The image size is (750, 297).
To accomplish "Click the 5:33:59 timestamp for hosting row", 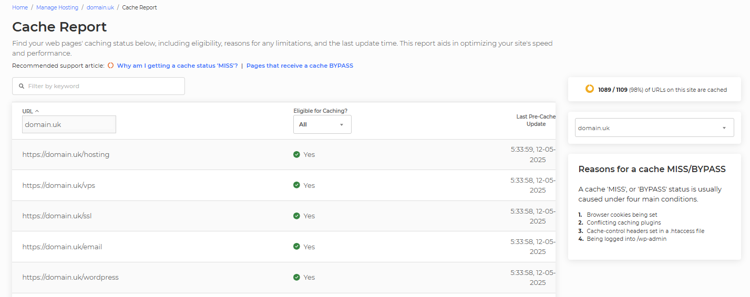I will coord(533,154).
